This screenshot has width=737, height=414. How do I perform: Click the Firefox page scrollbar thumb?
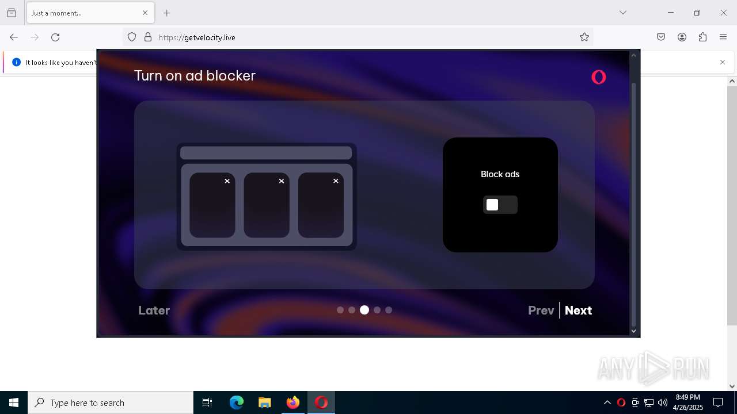(732, 206)
